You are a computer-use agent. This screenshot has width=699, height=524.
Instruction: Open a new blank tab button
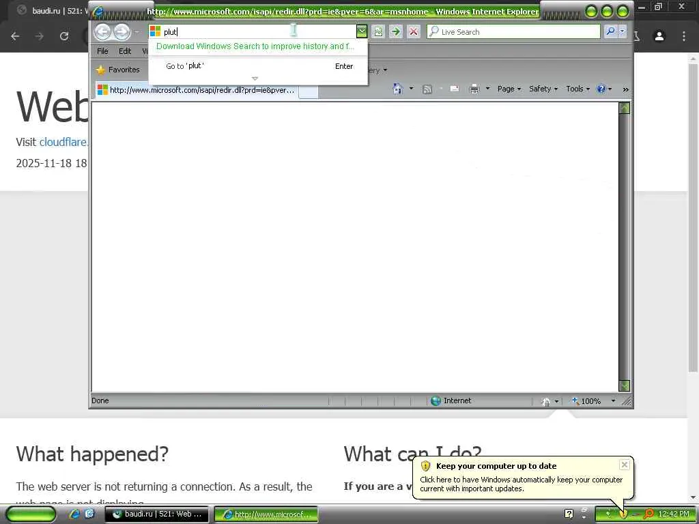(x=309, y=91)
